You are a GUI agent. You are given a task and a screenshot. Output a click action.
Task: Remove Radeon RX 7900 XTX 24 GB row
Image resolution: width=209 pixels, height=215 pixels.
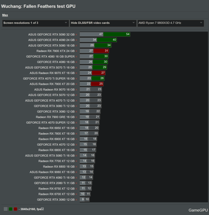[76, 51]
